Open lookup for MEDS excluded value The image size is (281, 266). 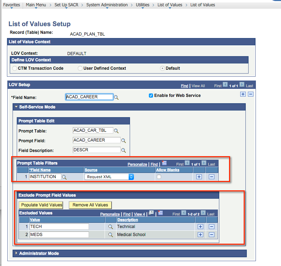[111, 235]
